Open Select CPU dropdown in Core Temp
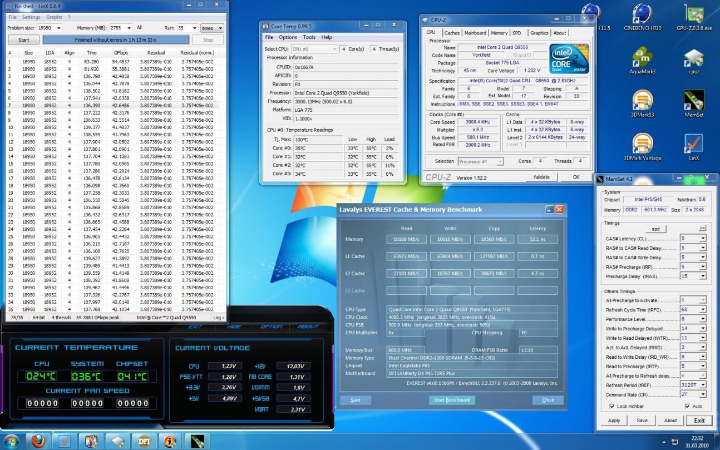Image resolution: width=720 pixels, height=450 pixels. [x=314, y=49]
